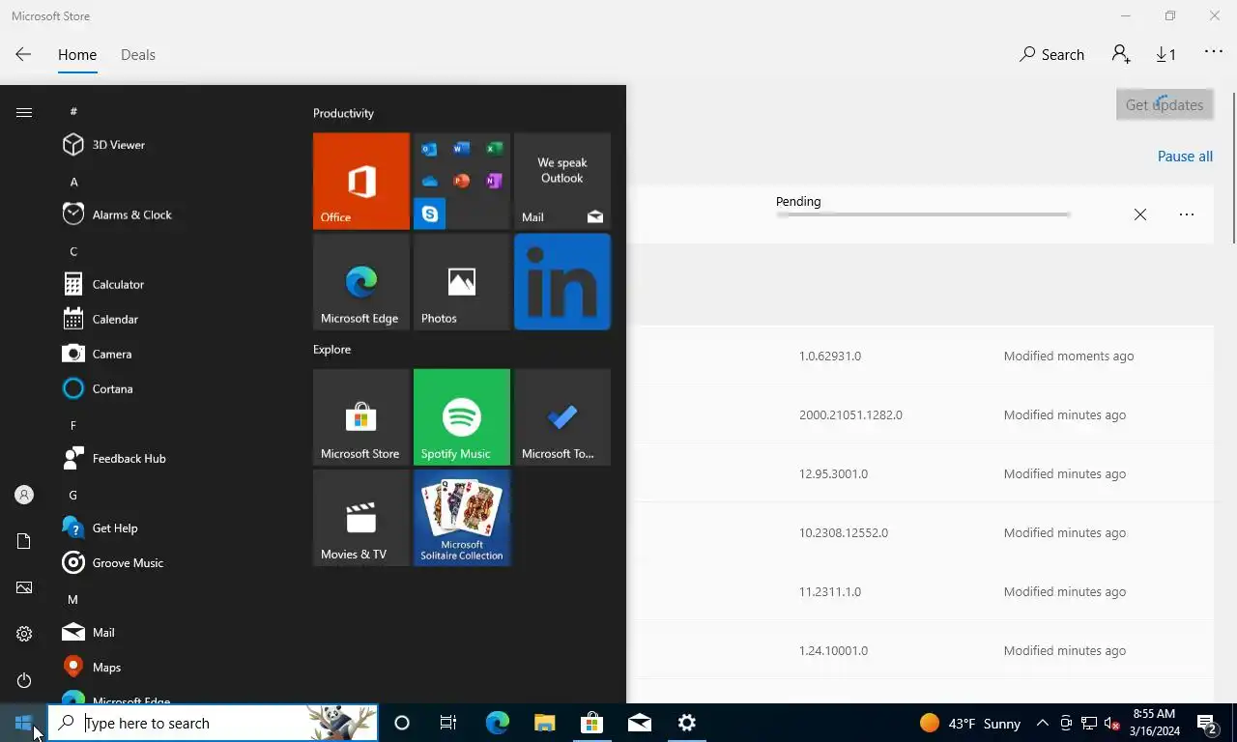
Task: Launch the Spotify Music tile
Action: pyautogui.click(x=462, y=417)
